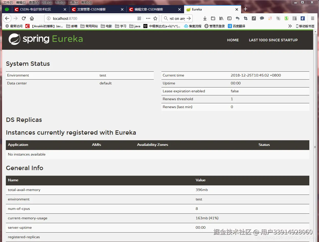
Task: Open the 帮助(H) menu
Action: [x=86, y=3]
